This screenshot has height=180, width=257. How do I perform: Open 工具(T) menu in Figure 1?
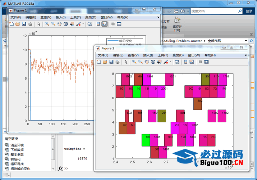click(75, 17)
